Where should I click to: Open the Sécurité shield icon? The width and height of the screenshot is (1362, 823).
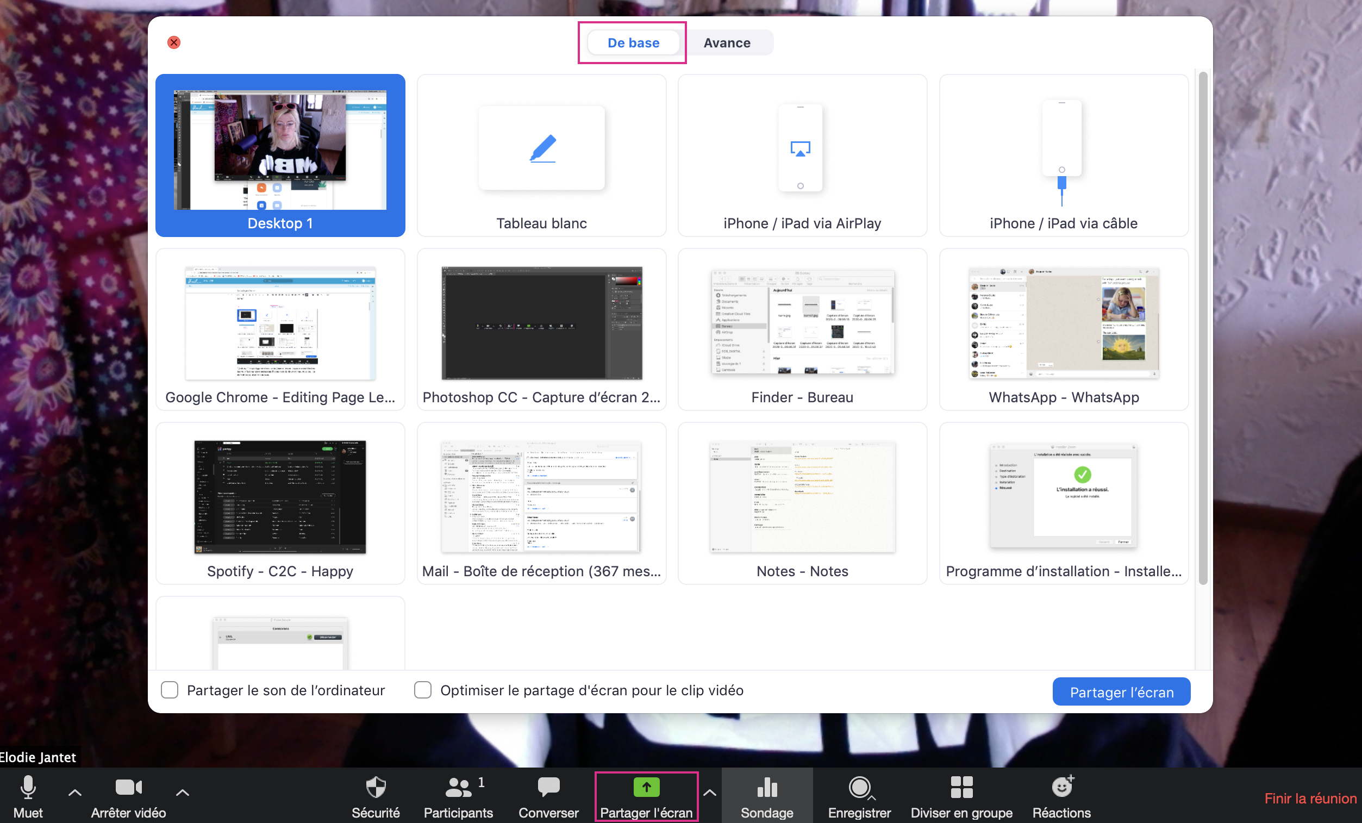(x=376, y=788)
